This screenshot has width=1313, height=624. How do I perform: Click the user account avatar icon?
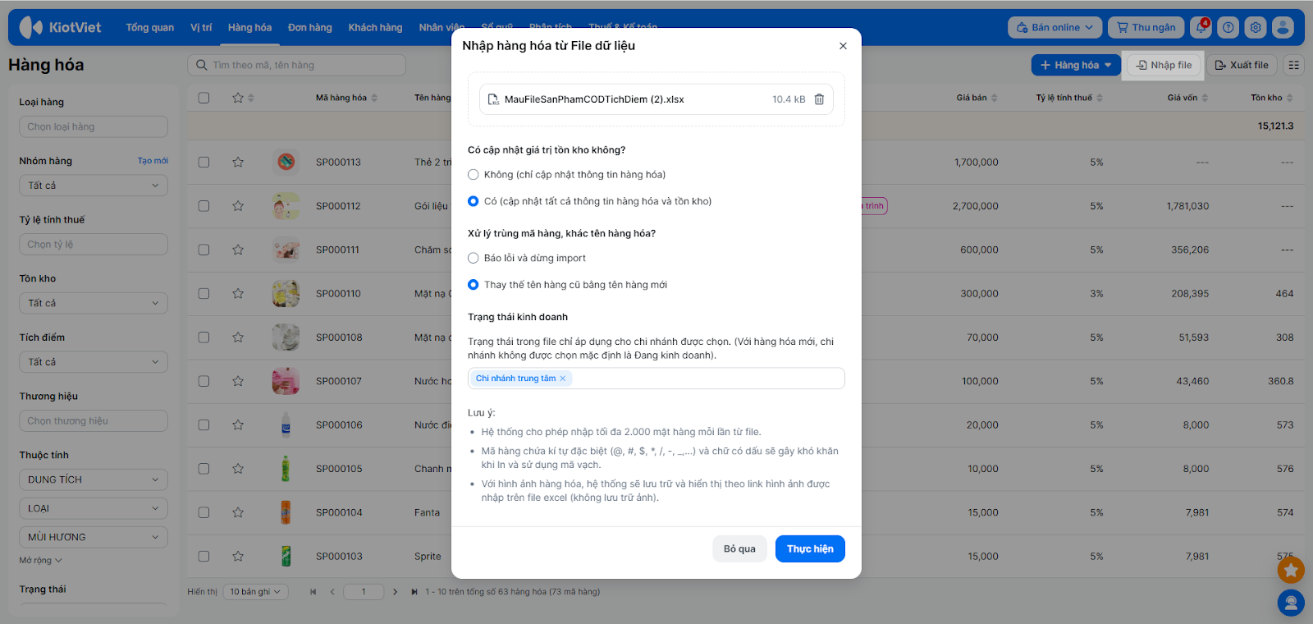(1283, 28)
